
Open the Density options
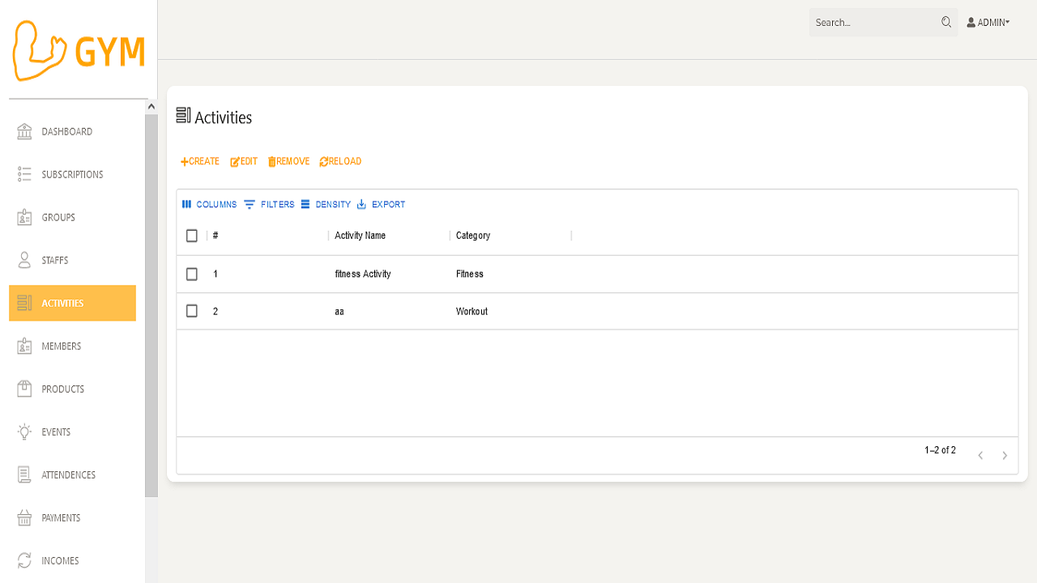point(326,204)
